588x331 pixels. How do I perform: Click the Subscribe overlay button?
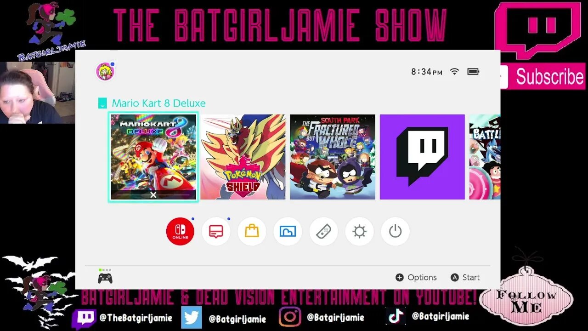pyautogui.click(x=543, y=77)
